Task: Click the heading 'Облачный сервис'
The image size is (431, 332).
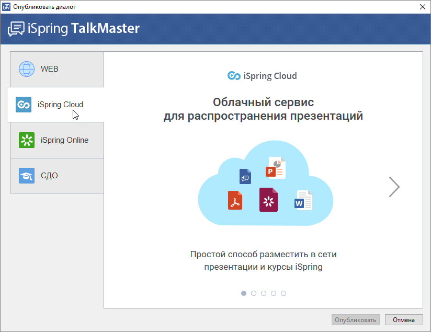Action: click(263, 102)
